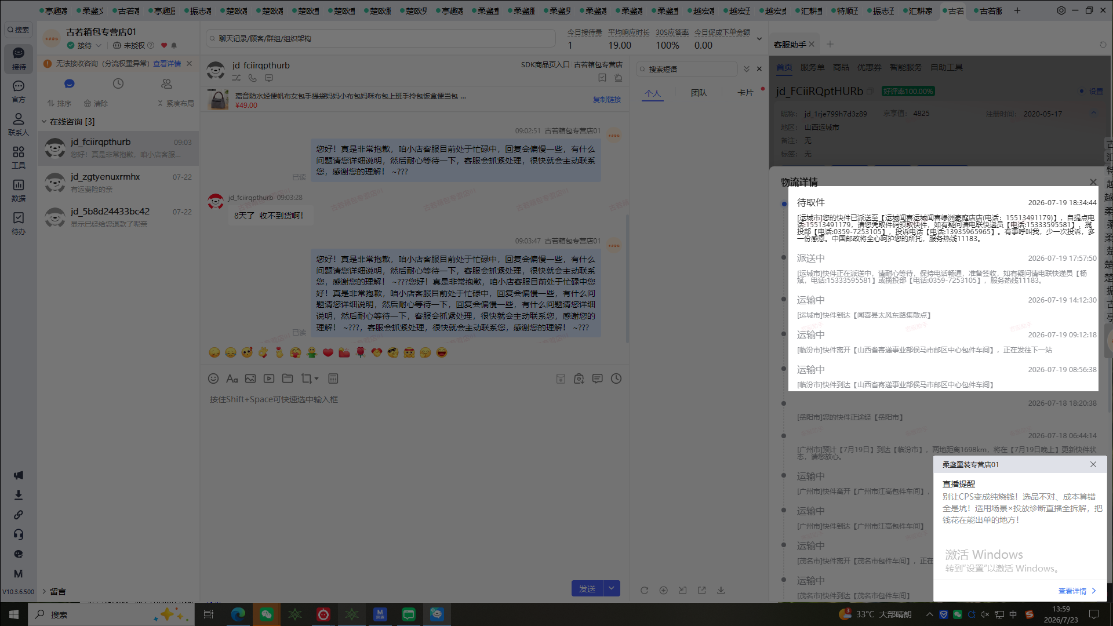The height and width of the screenshot is (626, 1113).
Task: Open the 智能服务 tab in 客服助手
Action: point(906,67)
